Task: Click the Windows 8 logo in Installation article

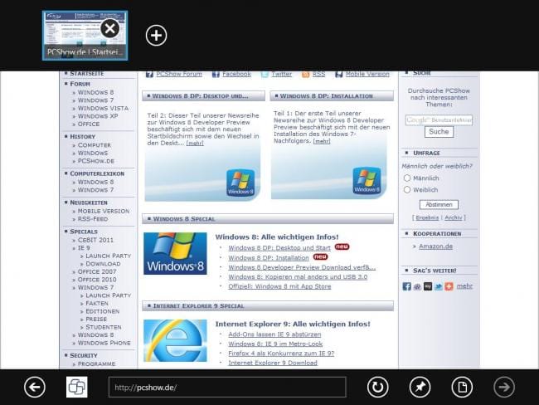Action: 367,180
